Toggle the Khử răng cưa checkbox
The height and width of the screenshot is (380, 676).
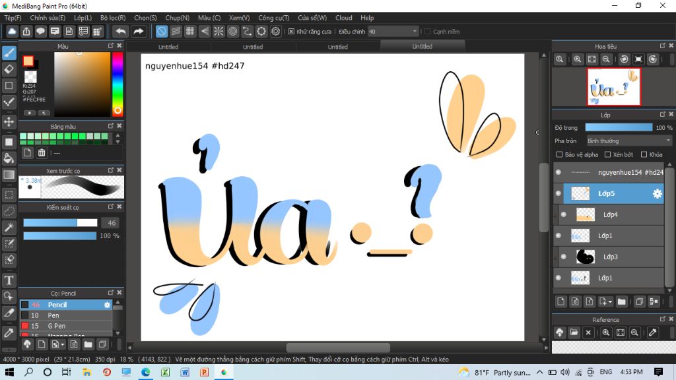pos(291,32)
